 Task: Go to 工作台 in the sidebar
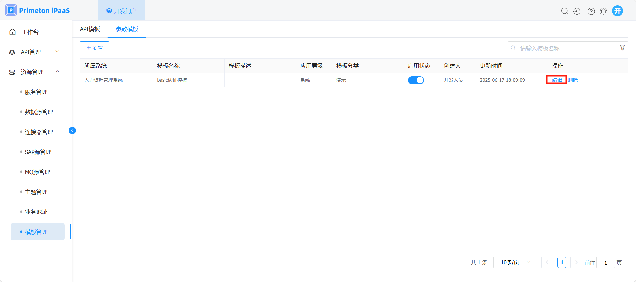30,32
